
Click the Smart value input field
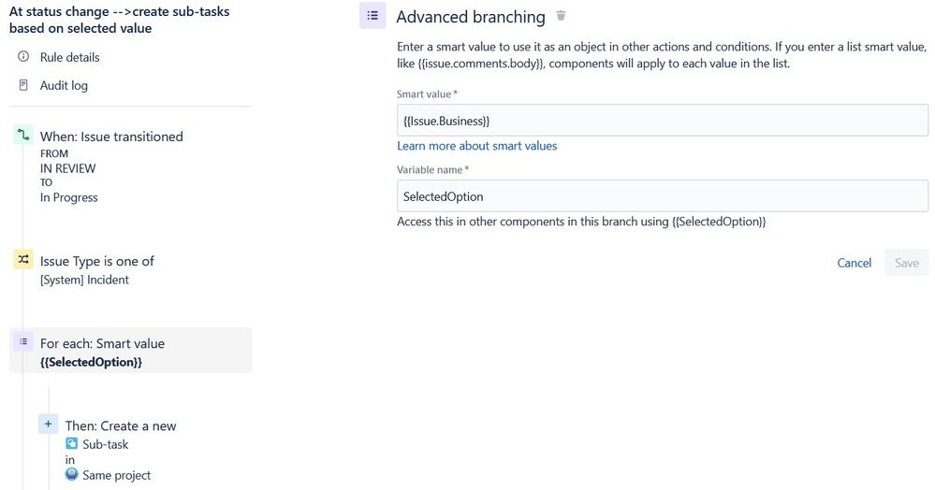click(663, 121)
